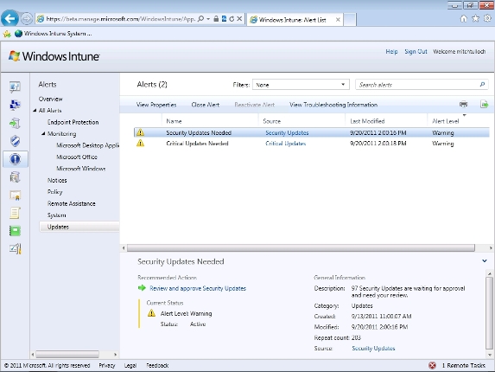Open the Updates workspace icon in sidebar

pyautogui.click(x=15, y=123)
